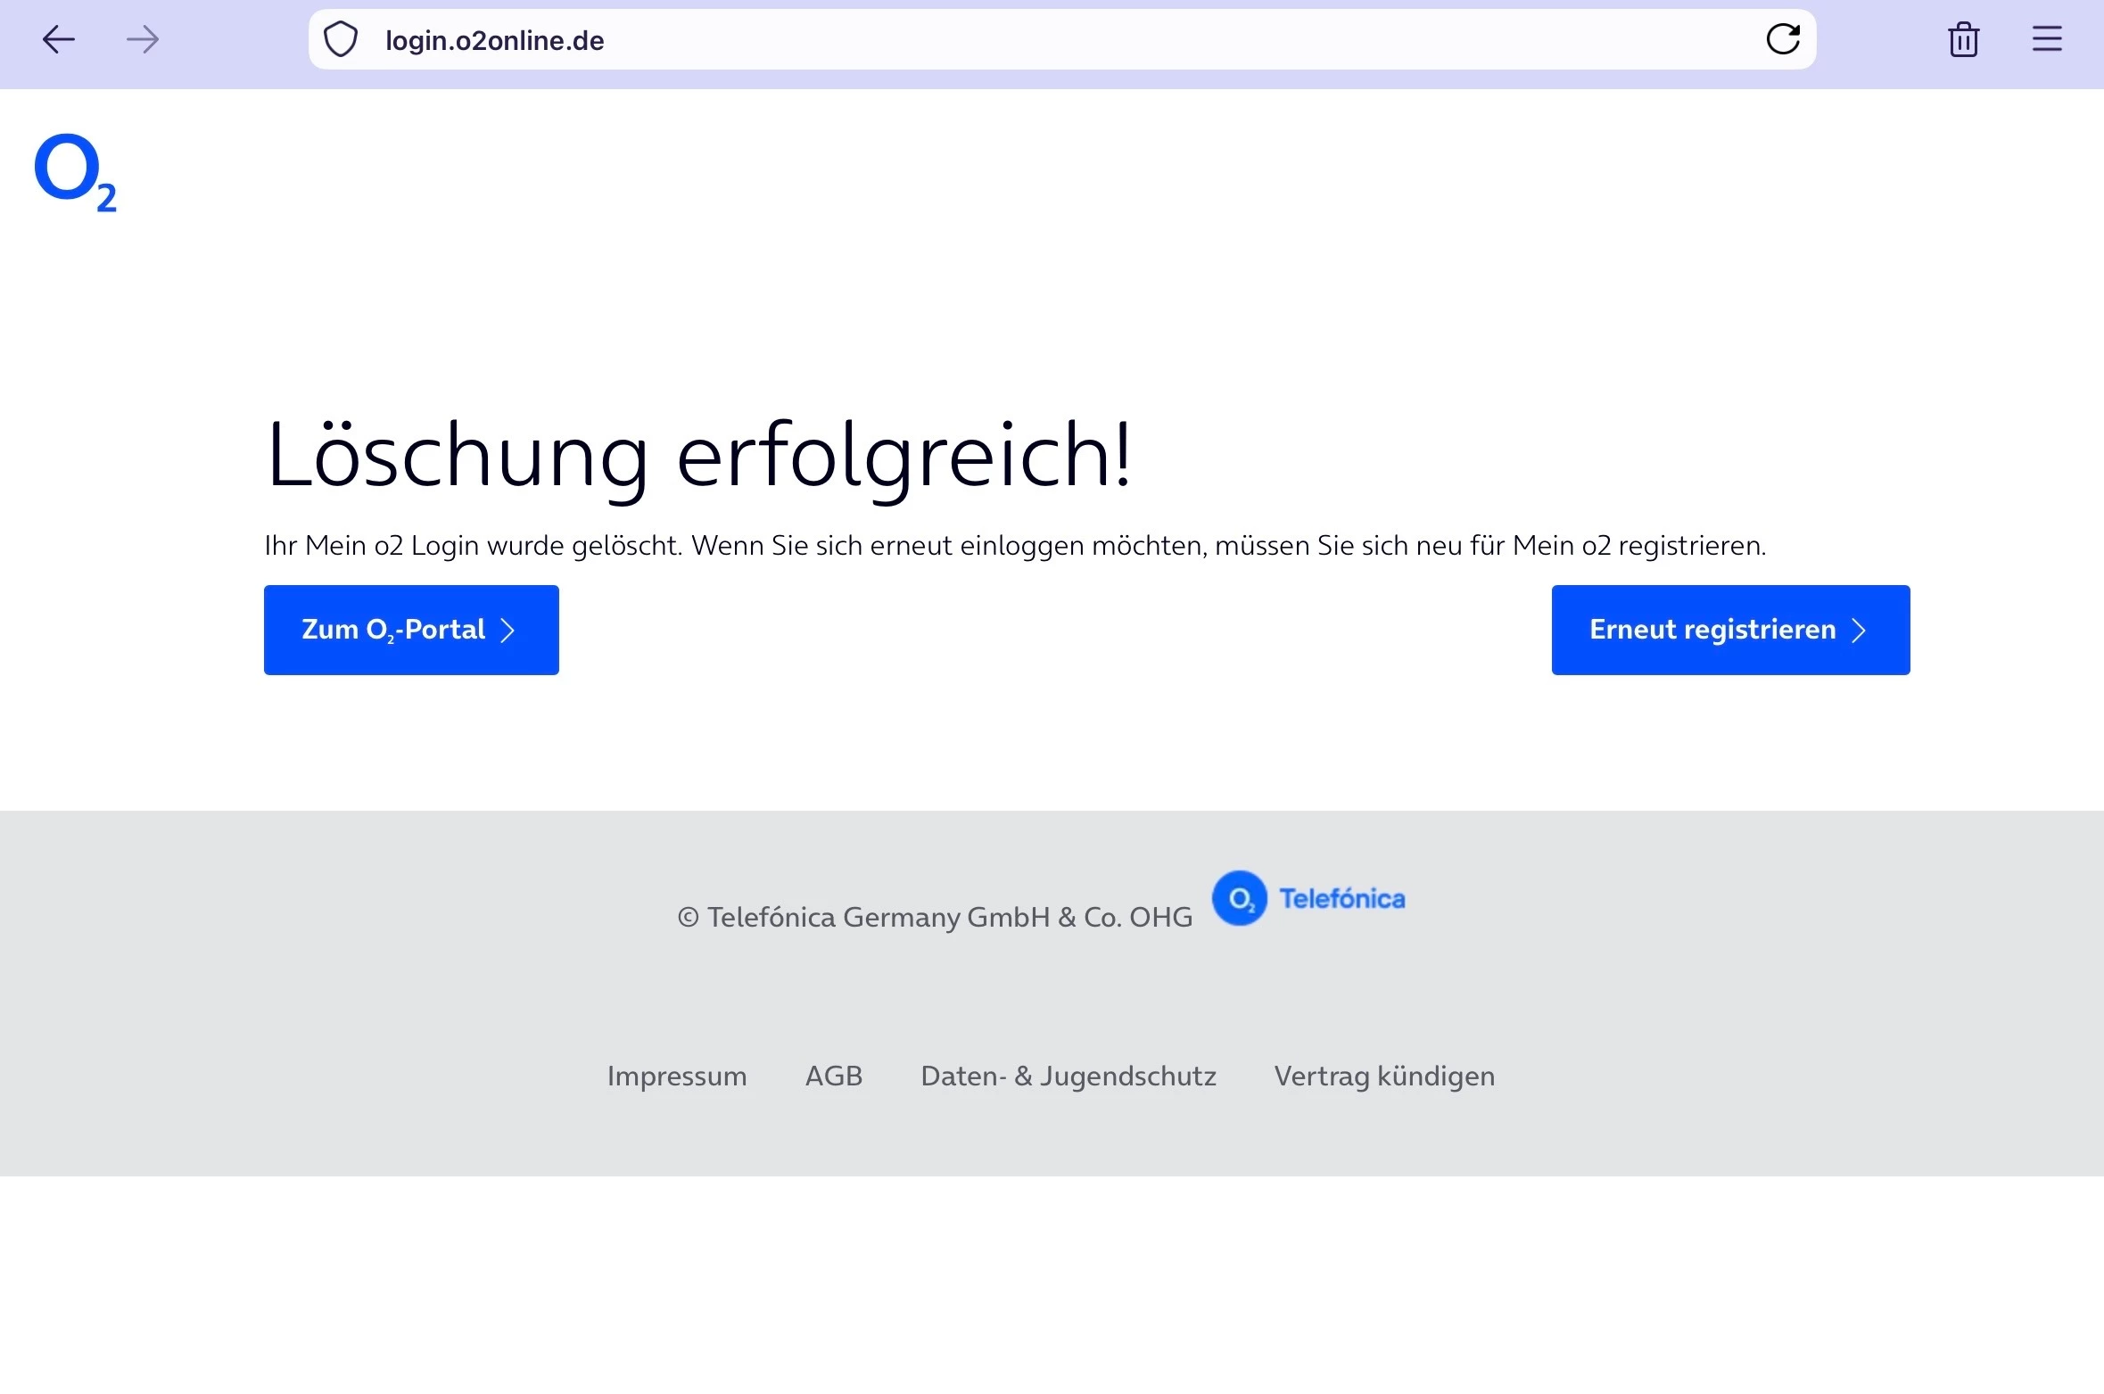Click the browser forward arrow
This screenshot has width=2104, height=1394.
[x=143, y=40]
